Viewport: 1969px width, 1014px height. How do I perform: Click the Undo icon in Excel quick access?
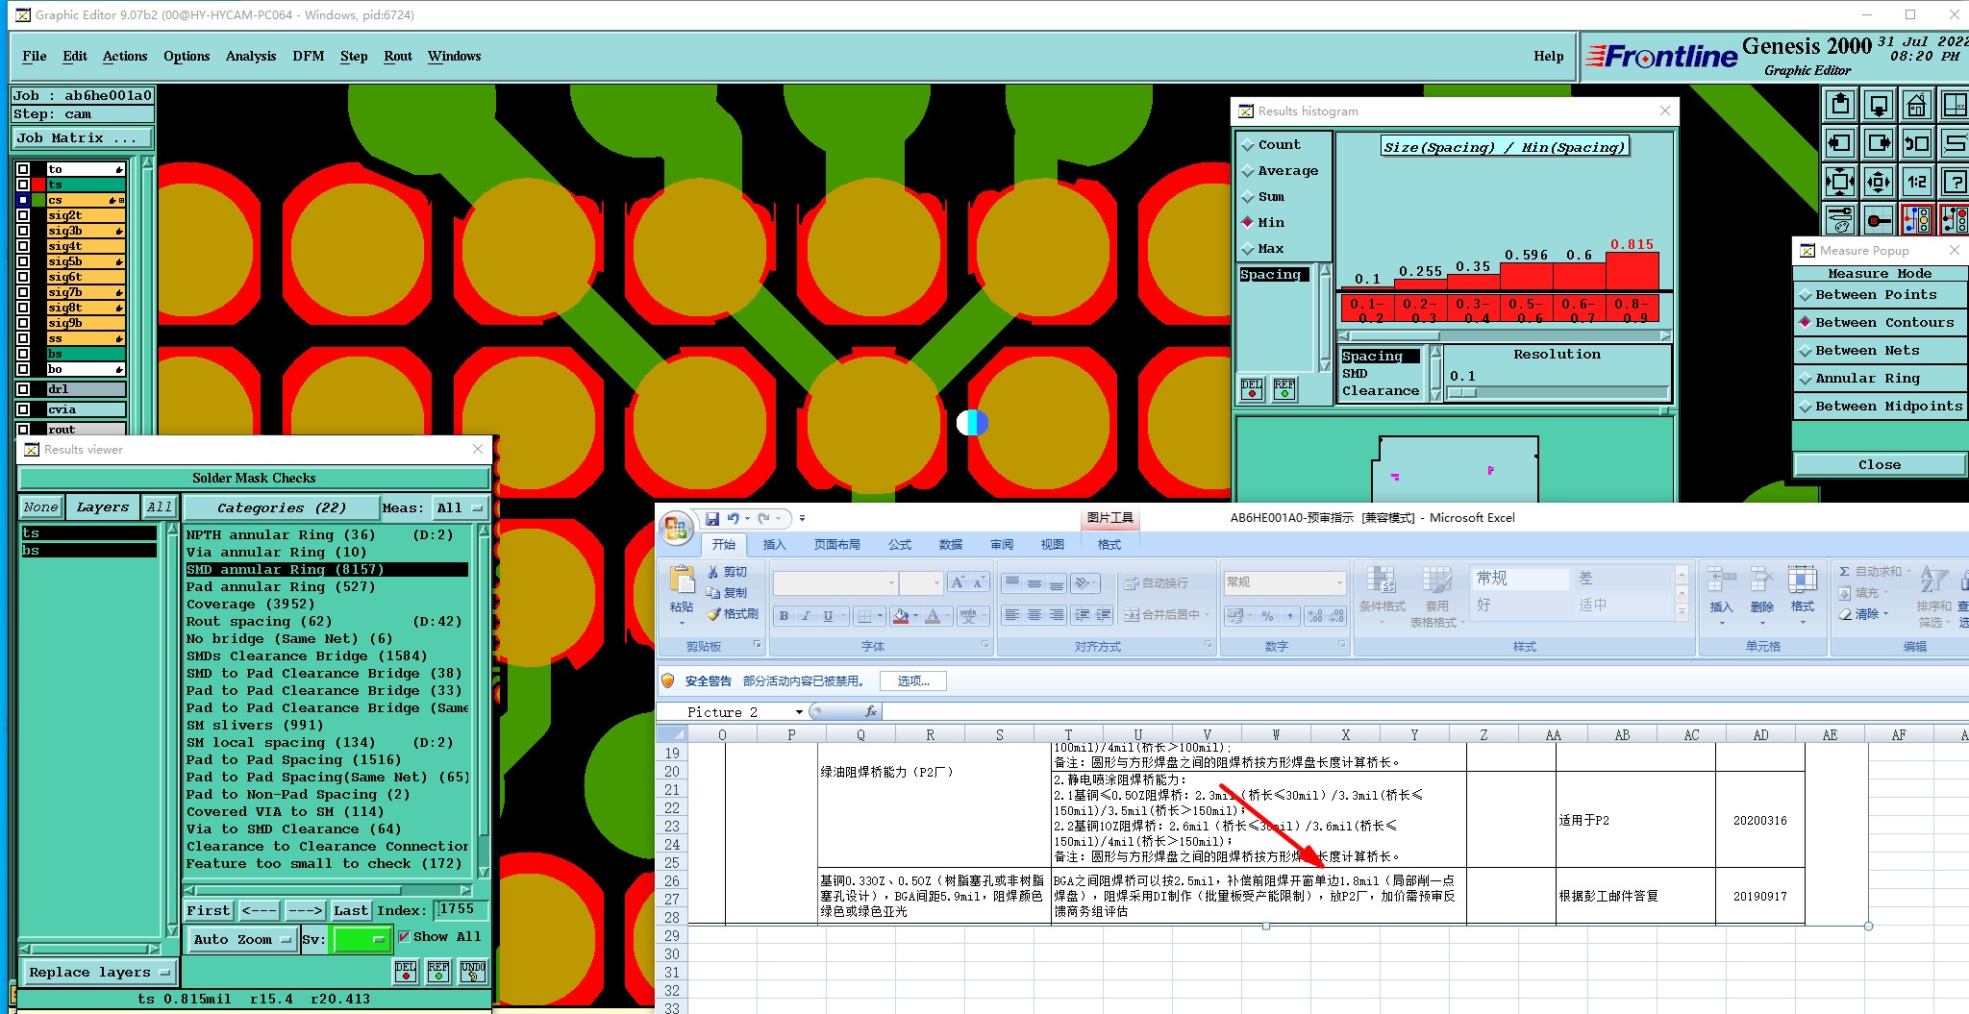pyautogui.click(x=733, y=519)
